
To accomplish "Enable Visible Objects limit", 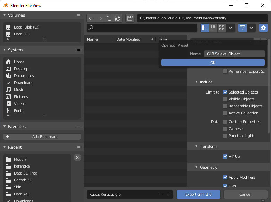I will pos(225,99).
